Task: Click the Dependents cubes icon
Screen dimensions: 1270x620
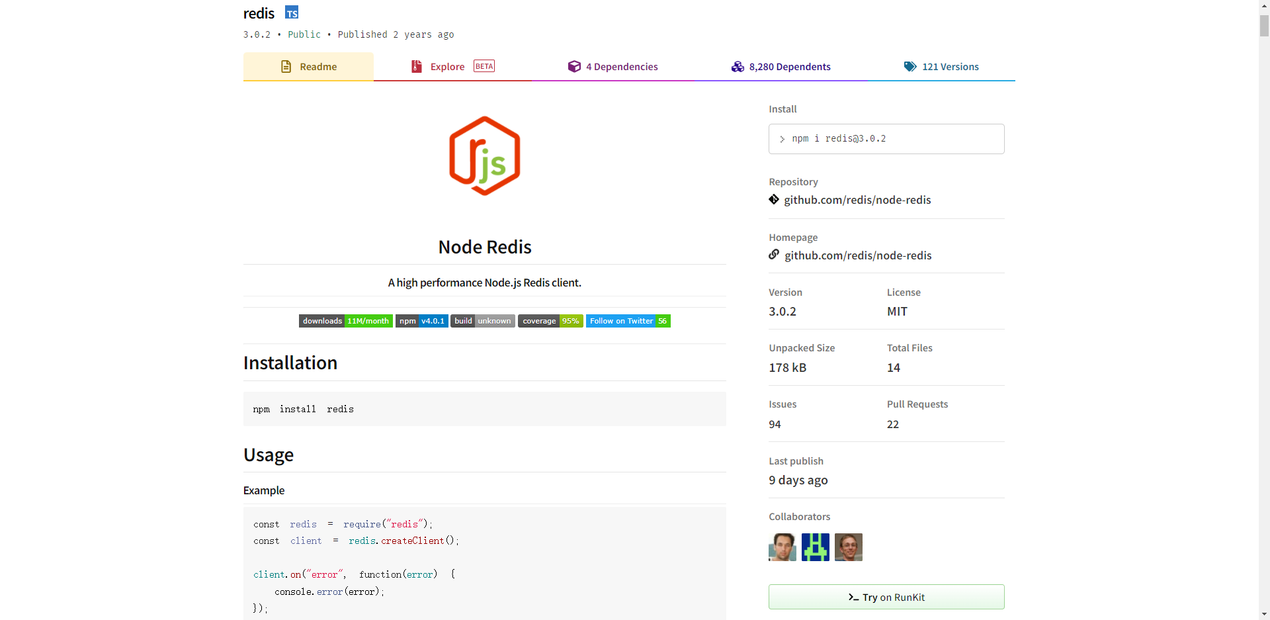Action: click(738, 67)
